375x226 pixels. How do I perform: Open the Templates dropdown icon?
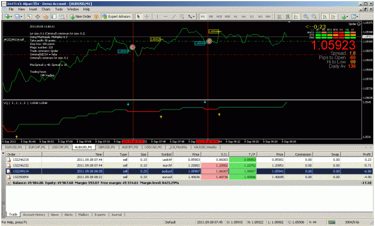coord(354,17)
